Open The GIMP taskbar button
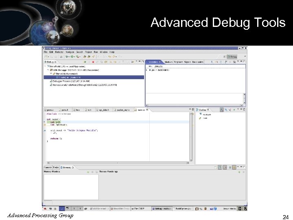 140,209
